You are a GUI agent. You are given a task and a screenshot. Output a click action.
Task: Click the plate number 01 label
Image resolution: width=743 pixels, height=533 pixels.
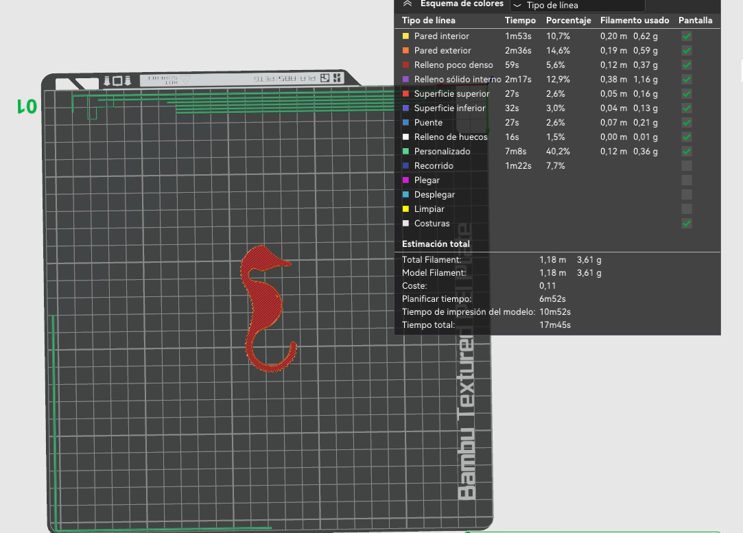click(x=27, y=106)
